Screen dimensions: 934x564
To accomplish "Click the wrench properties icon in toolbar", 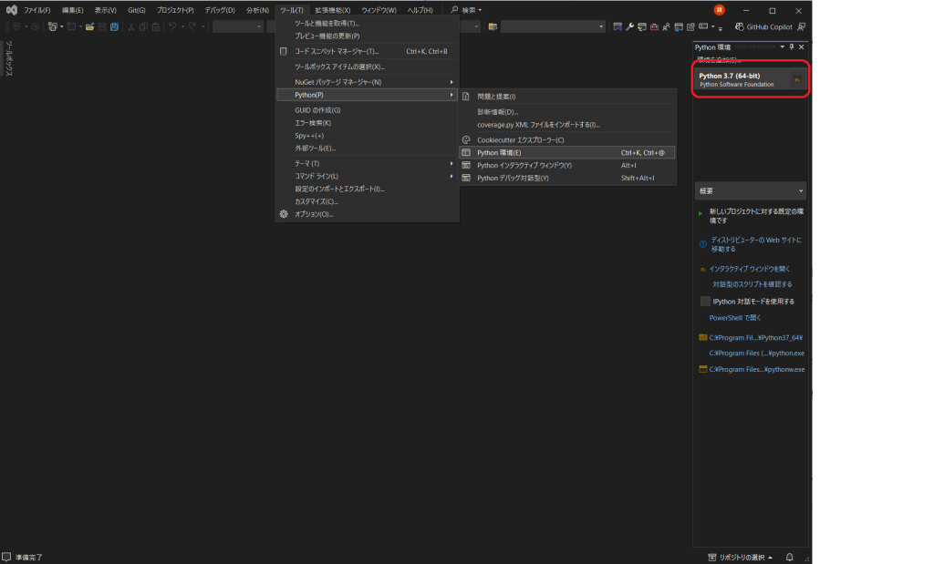I will pyautogui.click(x=629, y=26).
